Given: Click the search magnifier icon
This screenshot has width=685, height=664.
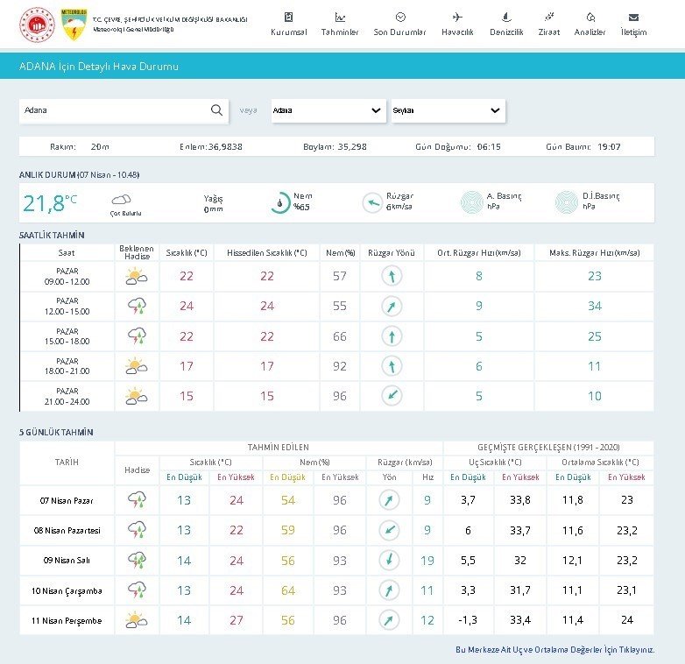Looking at the screenshot, I should 216,110.
